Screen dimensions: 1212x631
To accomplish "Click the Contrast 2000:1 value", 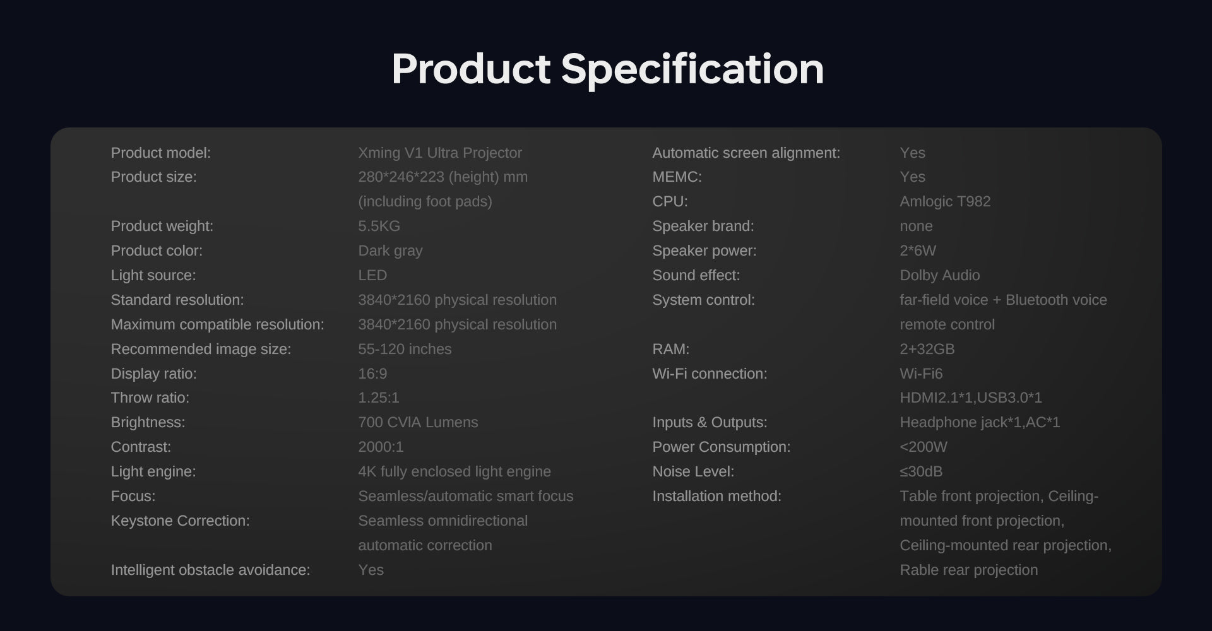I will [x=381, y=447].
